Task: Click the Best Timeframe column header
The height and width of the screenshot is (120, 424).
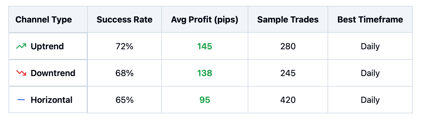Action: point(370,20)
